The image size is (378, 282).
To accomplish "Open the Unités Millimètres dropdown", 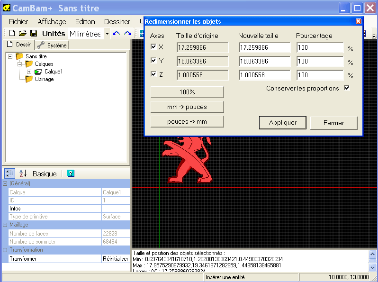I will tap(107, 34).
